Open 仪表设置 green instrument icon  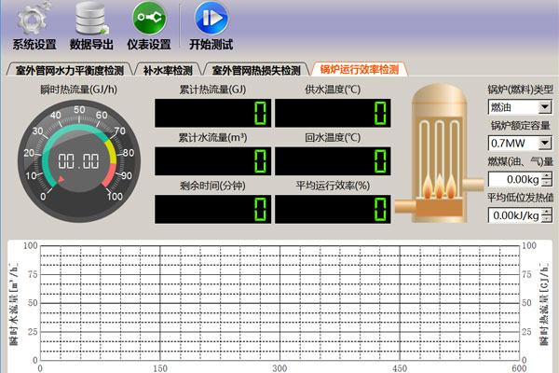pos(148,19)
